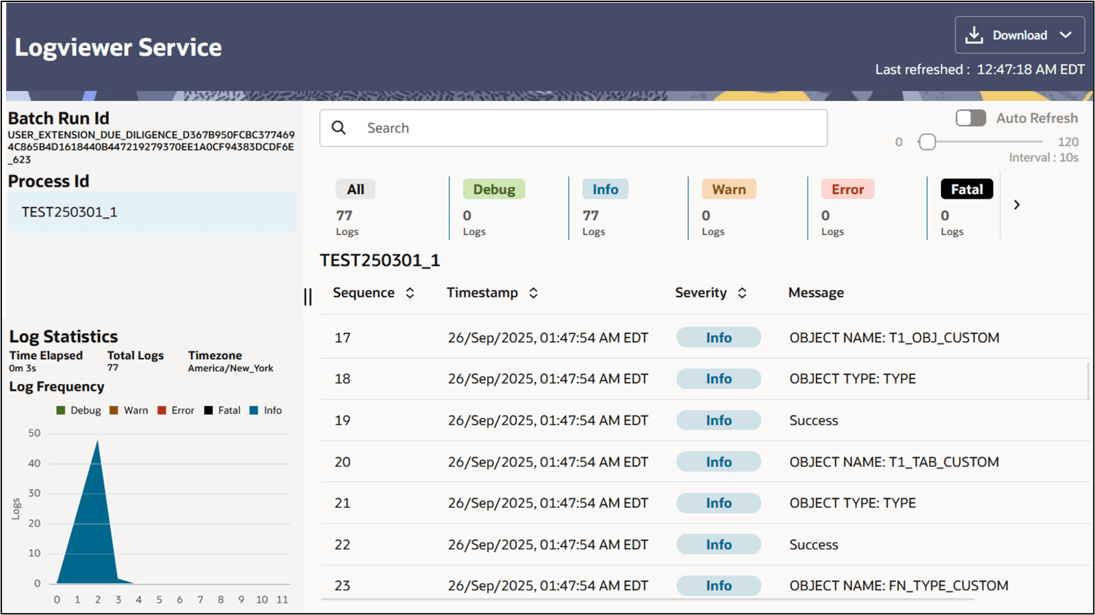Select the Warn logs filter
The width and height of the screenshot is (1095, 615).
click(x=728, y=189)
